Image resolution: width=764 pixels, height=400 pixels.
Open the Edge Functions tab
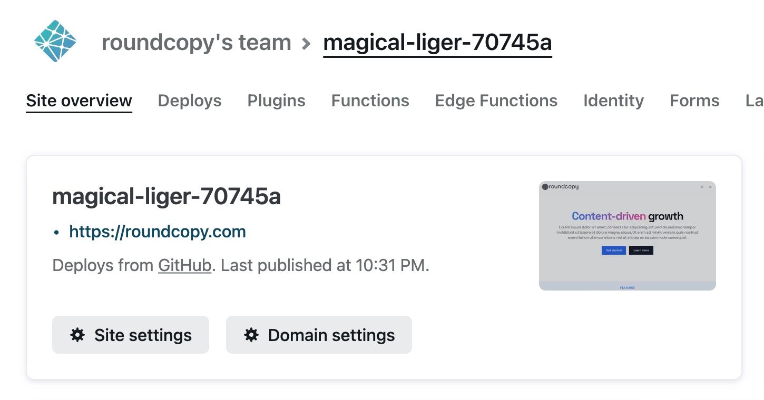pos(496,101)
